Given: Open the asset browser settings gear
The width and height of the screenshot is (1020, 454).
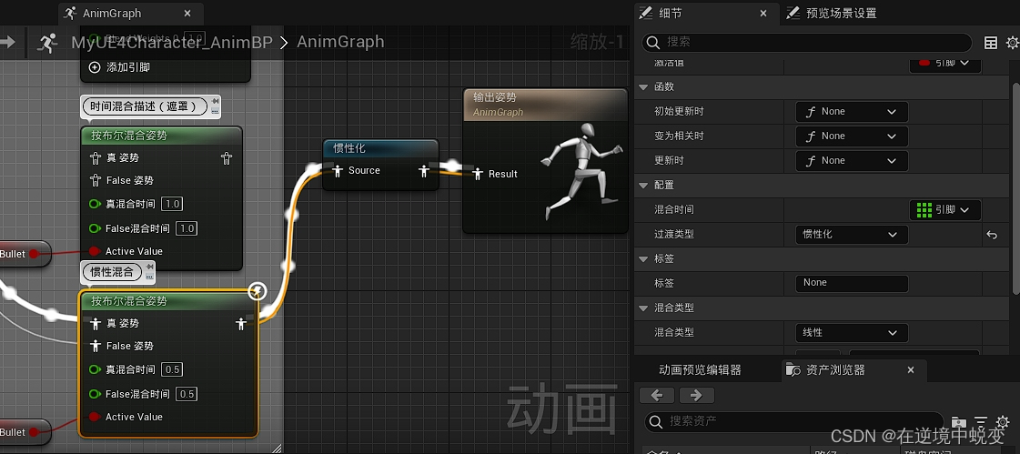Looking at the screenshot, I should pos(1003,422).
